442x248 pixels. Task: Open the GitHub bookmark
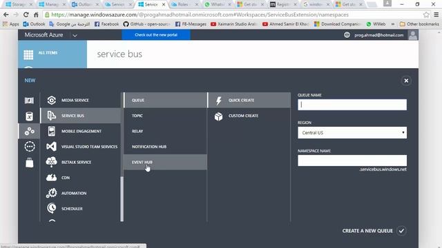point(146,24)
